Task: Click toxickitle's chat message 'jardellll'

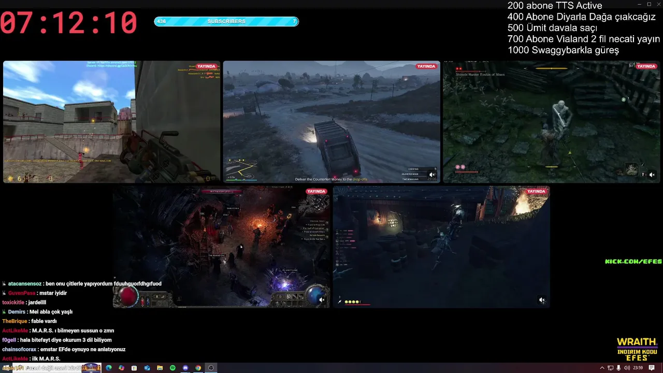Action: (24, 303)
